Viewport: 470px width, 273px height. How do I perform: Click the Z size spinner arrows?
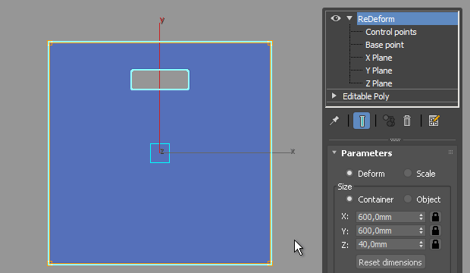(421, 244)
